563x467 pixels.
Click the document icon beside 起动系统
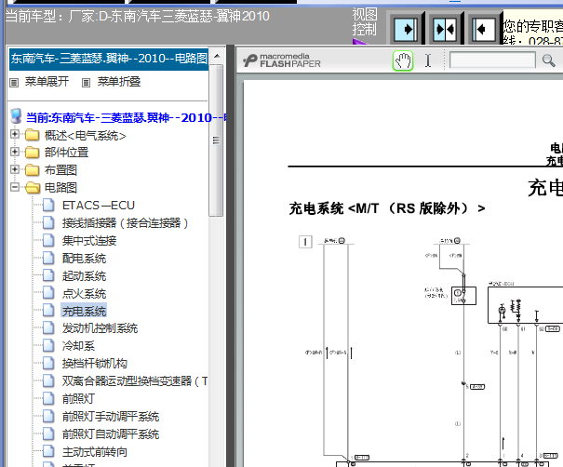click(x=48, y=275)
